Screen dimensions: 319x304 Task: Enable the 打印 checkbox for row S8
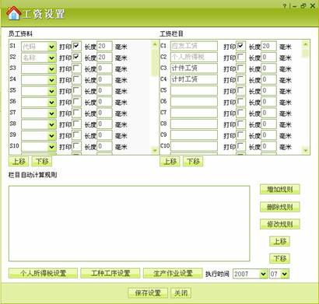76,124
